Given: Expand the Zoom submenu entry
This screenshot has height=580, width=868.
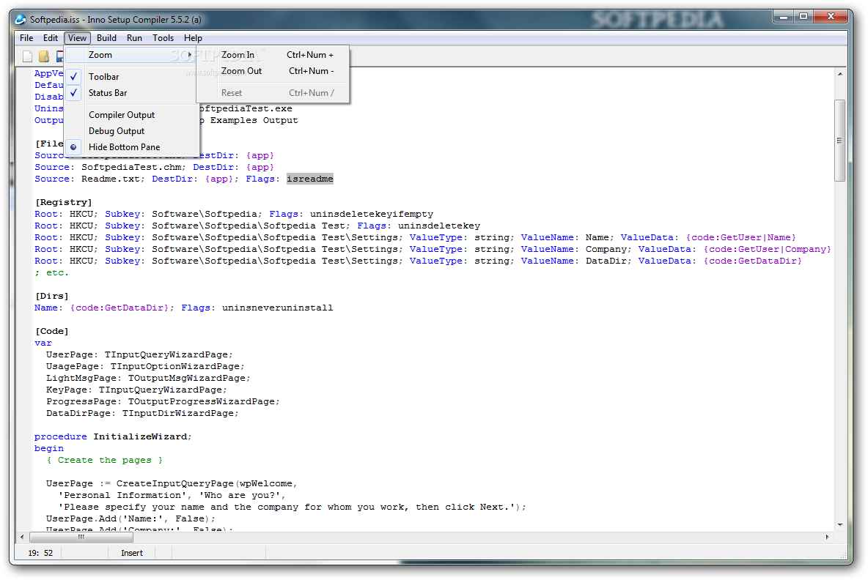Looking at the screenshot, I should 132,55.
